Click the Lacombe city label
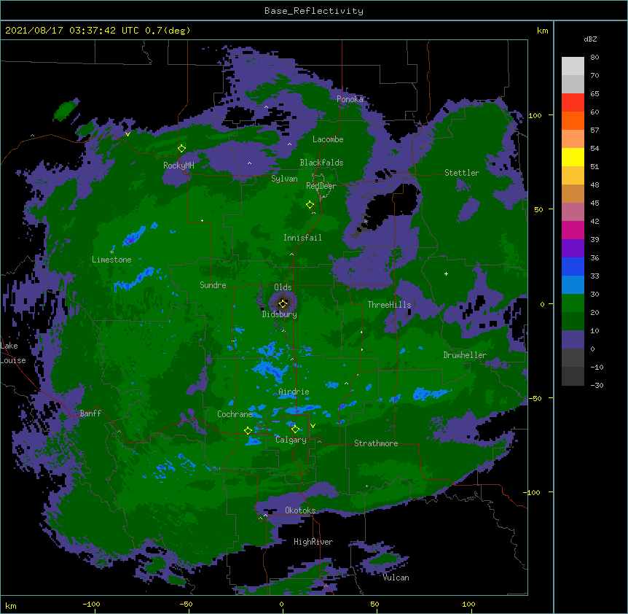The height and width of the screenshot is (614, 628). click(328, 139)
